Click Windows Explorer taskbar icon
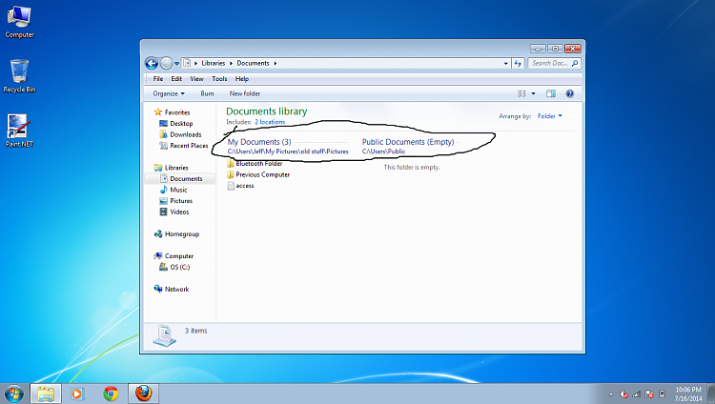 point(46,394)
